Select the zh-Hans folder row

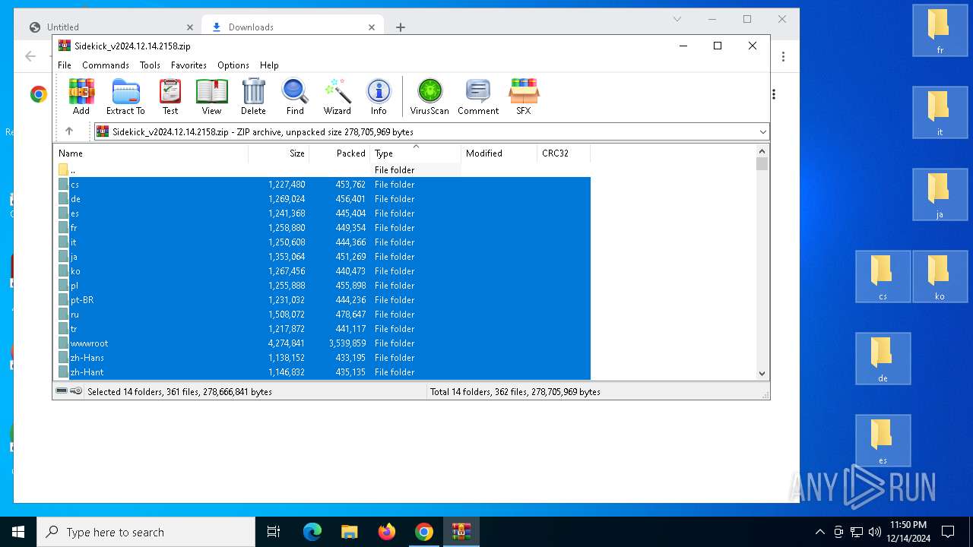click(x=323, y=358)
